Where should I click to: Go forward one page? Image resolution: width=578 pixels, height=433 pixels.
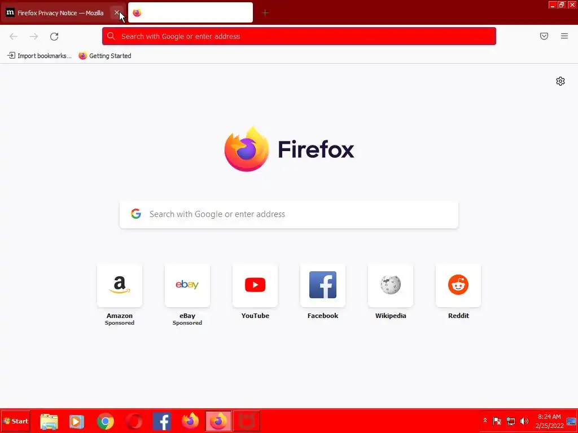(34, 36)
